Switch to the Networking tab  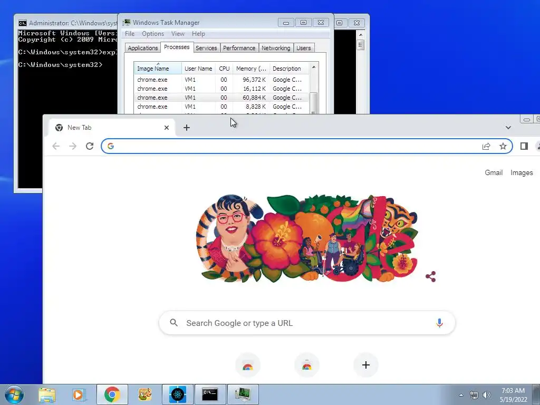tap(275, 48)
